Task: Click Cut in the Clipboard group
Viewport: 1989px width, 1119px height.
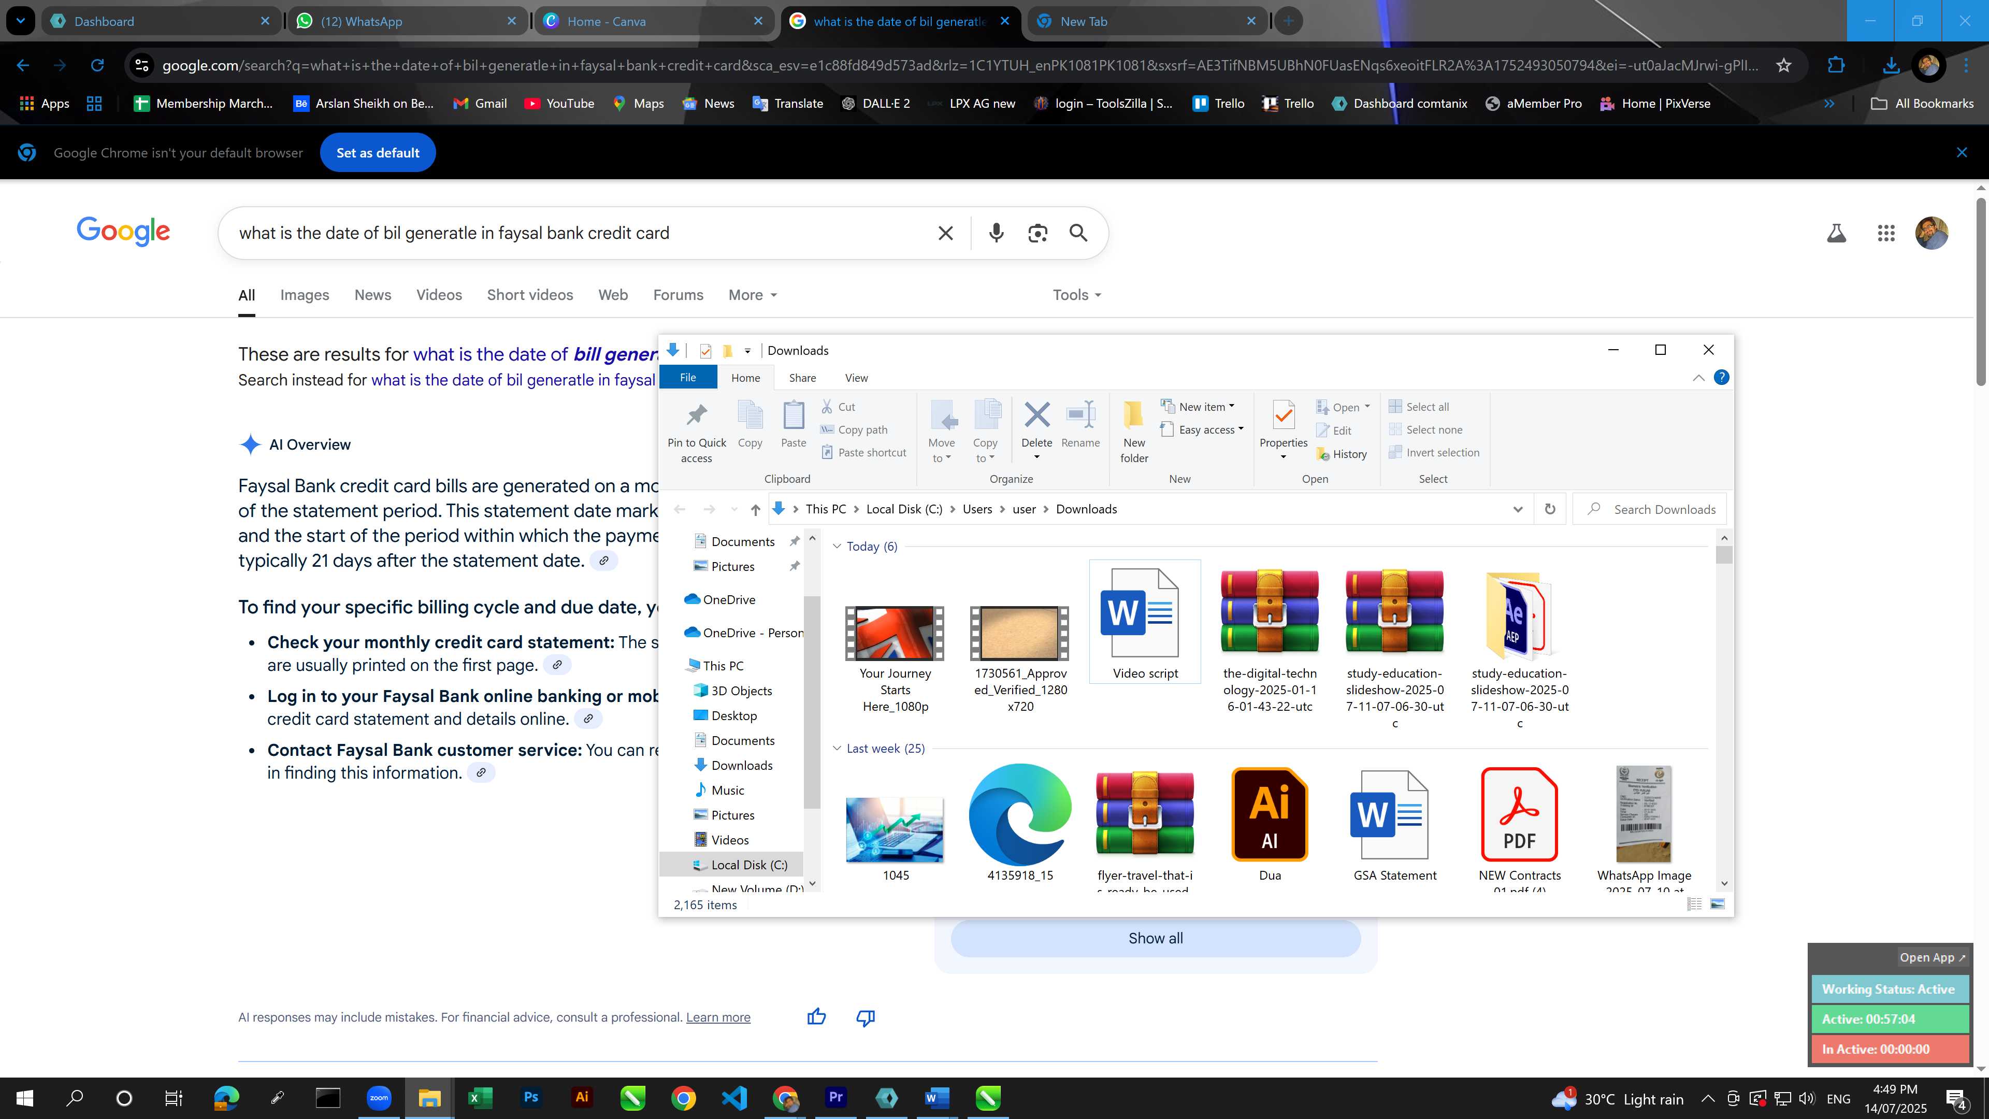Action: (838, 407)
